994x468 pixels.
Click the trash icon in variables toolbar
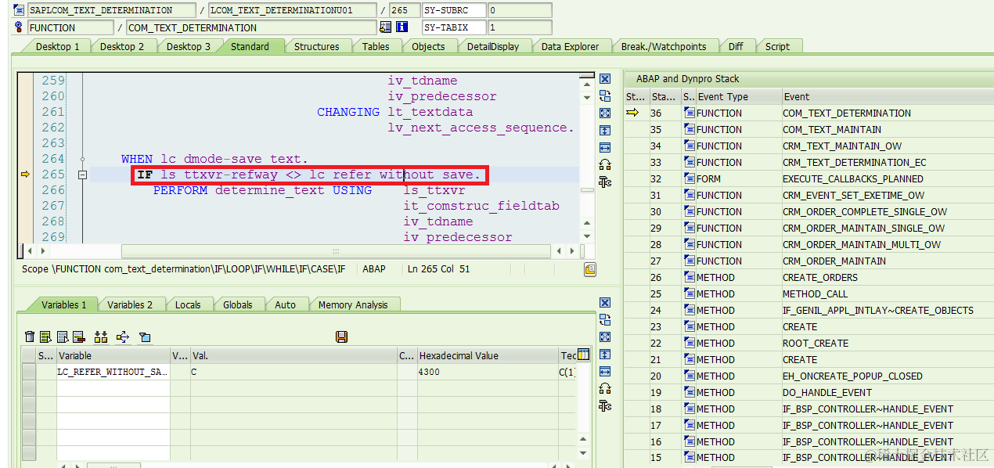[30, 337]
